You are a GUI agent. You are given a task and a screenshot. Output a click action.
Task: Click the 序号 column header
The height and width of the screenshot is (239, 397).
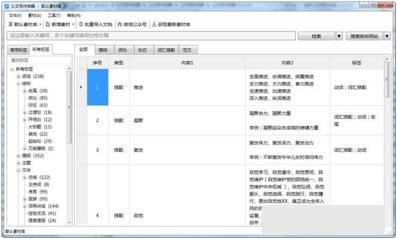pyautogui.click(x=97, y=63)
